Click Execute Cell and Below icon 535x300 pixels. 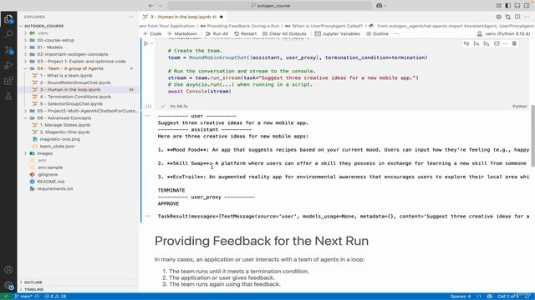[487, 43]
